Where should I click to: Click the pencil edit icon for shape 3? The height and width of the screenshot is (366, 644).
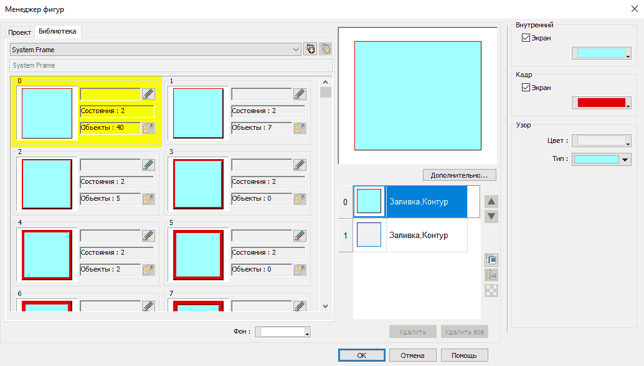pyautogui.click(x=300, y=165)
